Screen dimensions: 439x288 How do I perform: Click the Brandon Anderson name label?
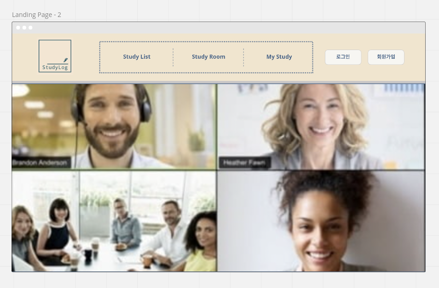click(40, 163)
